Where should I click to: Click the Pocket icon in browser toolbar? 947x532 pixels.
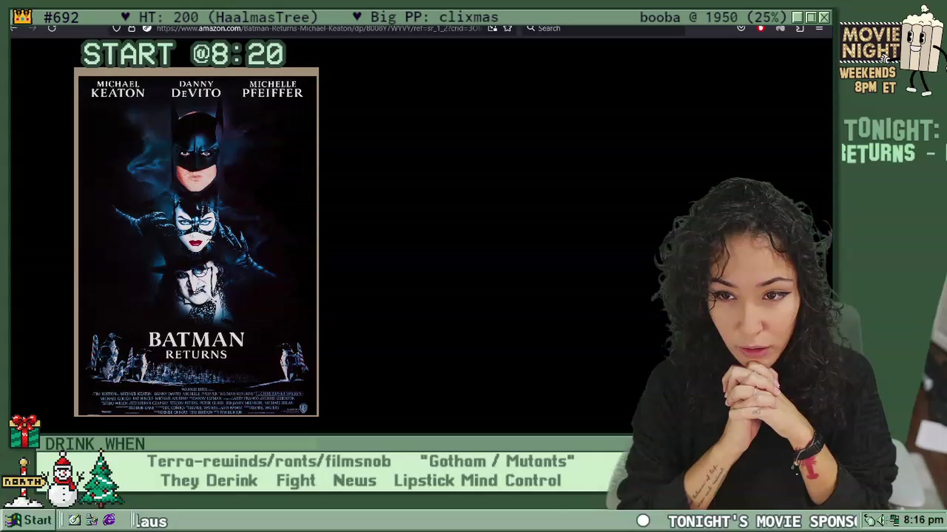pos(741,28)
